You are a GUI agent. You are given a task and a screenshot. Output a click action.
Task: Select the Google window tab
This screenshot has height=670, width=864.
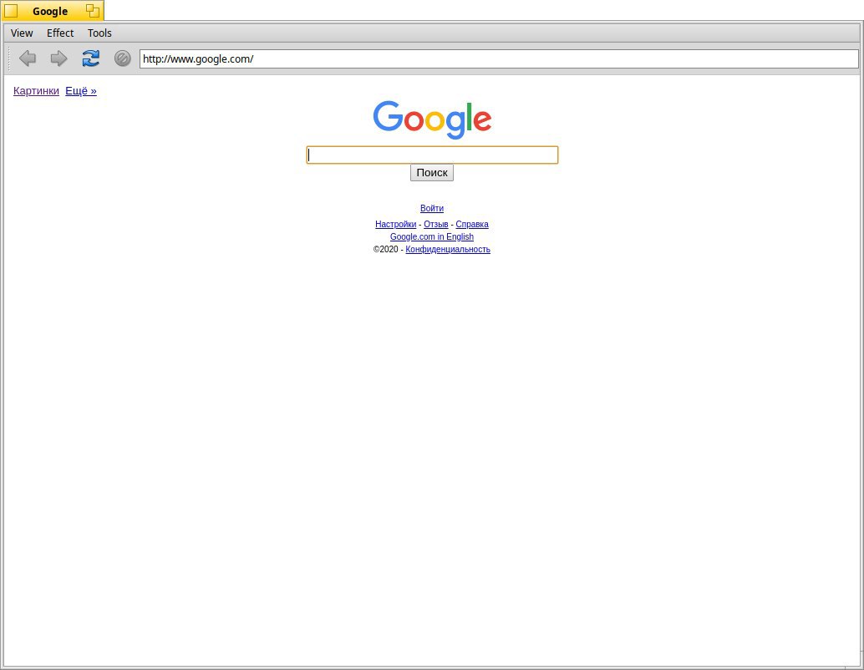53,11
